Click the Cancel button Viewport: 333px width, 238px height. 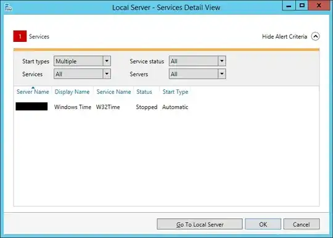point(302,224)
